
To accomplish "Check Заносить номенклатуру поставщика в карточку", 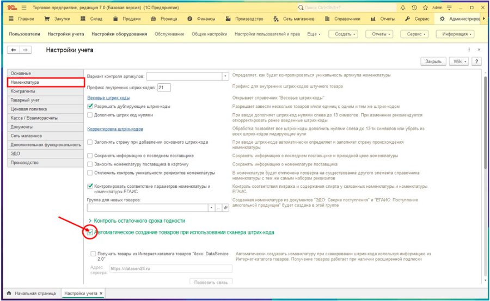I will (90, 164).
